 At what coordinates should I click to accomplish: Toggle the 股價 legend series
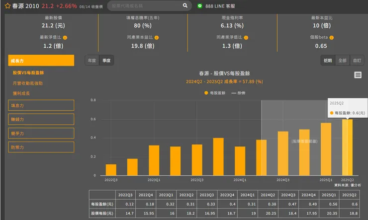[x=238, y=93]
